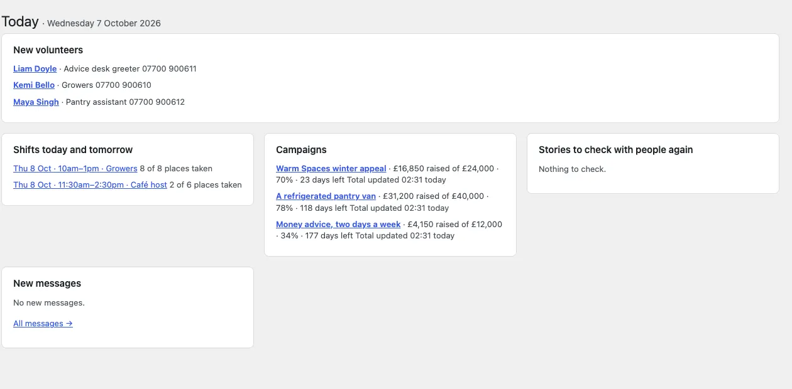
Task: Open the Warm Spaces winter appeal campaign
Action: click(x=331, y=169)
